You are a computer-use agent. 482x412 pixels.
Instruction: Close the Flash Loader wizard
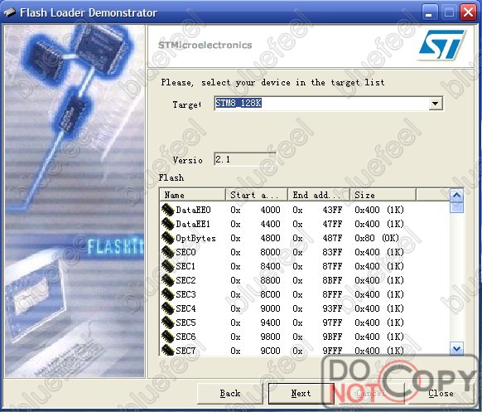click(x=441, y=393)
